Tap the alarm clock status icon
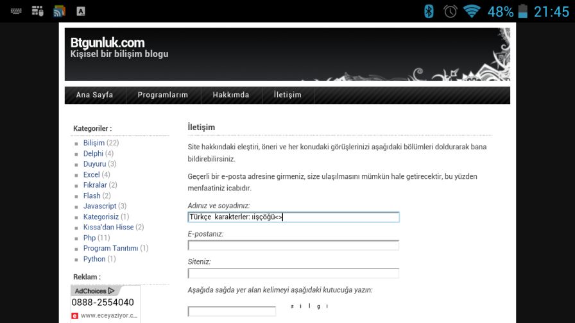 (x=451, y=12)
